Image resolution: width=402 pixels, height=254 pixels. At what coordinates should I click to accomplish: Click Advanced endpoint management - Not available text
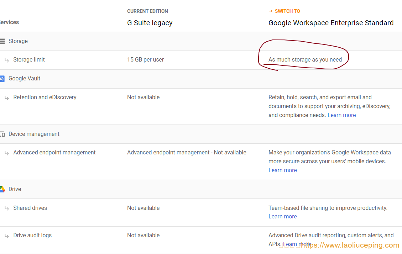(187, 153)
